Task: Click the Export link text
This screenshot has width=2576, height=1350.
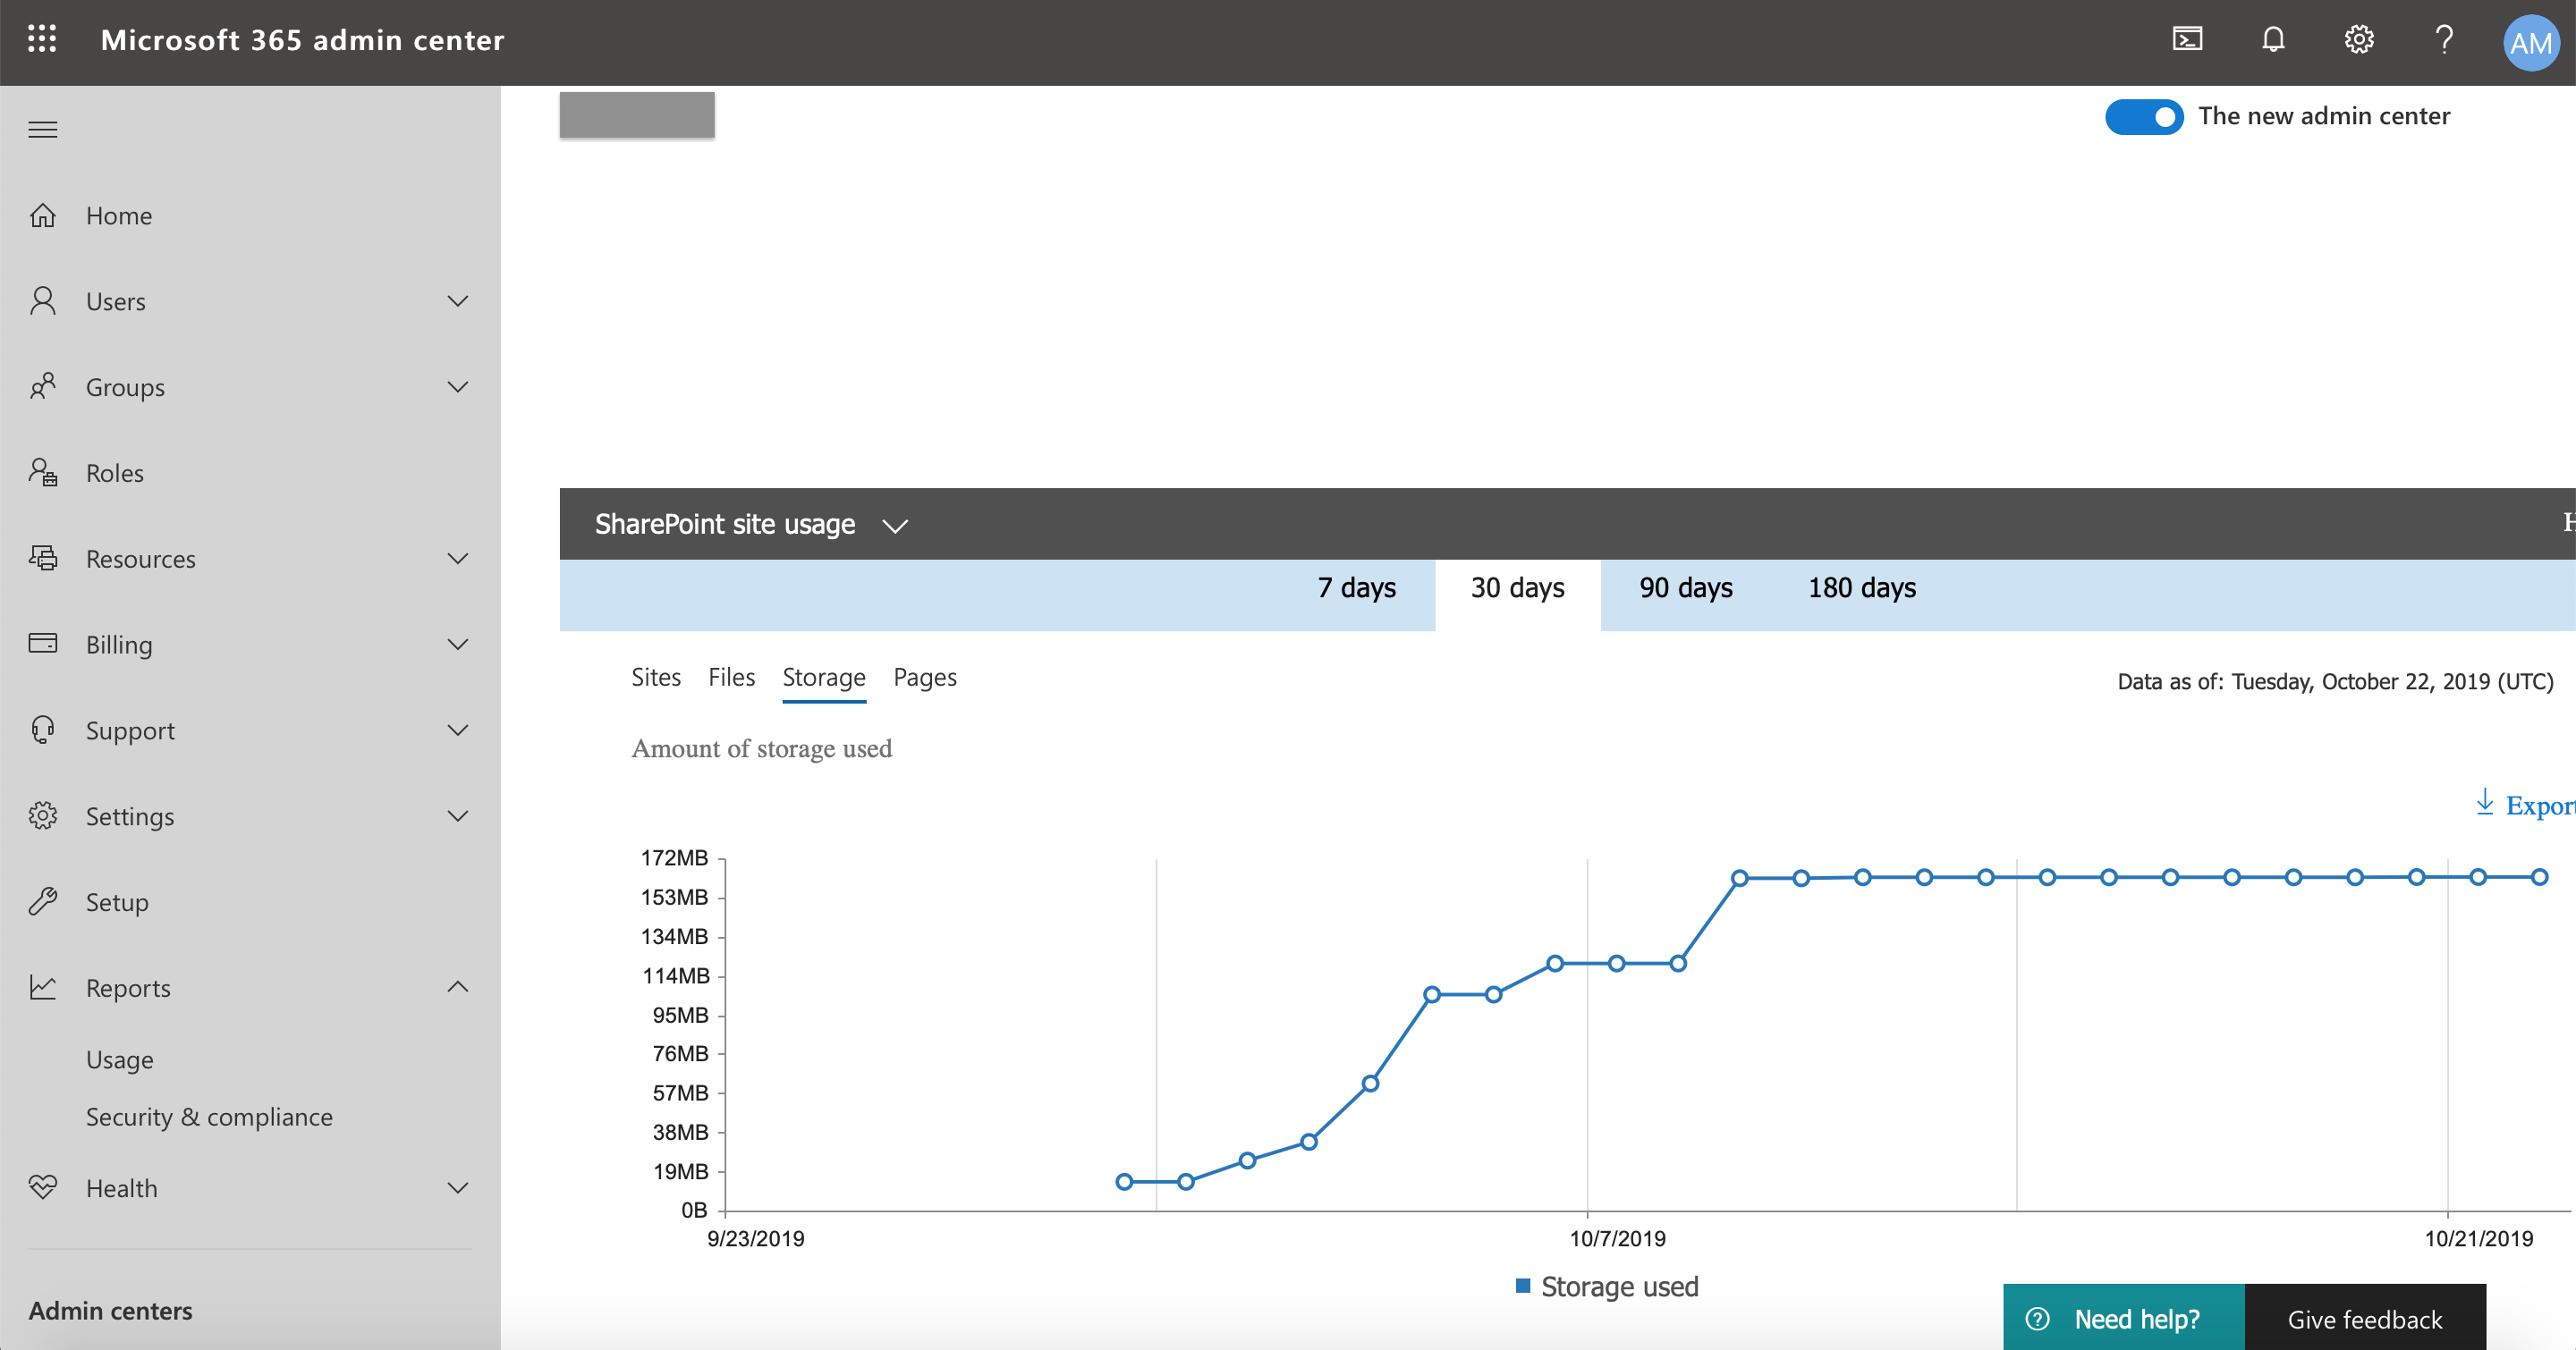Action: point(2540,806)
